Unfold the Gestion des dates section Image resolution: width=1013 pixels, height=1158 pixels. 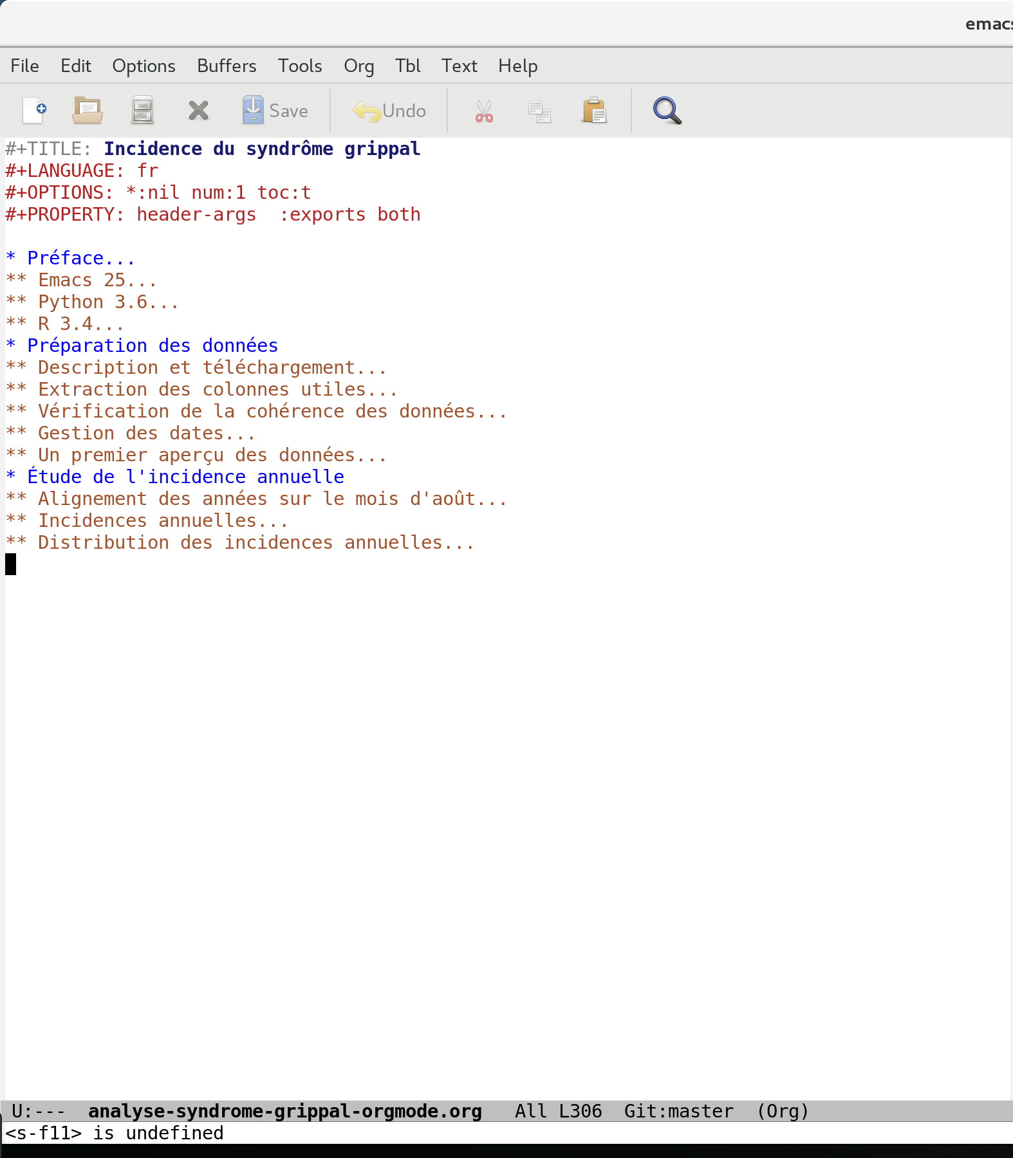(x=145, y=433)
